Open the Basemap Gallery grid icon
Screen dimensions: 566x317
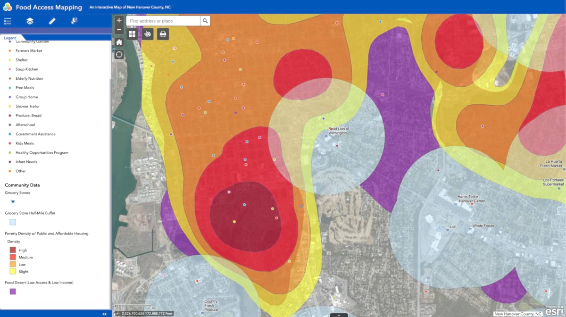(132, 34)
